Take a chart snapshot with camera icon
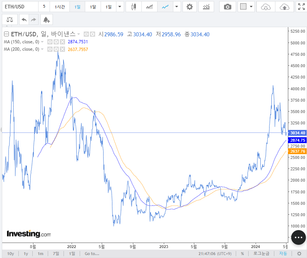 click(x=228, y=7)
